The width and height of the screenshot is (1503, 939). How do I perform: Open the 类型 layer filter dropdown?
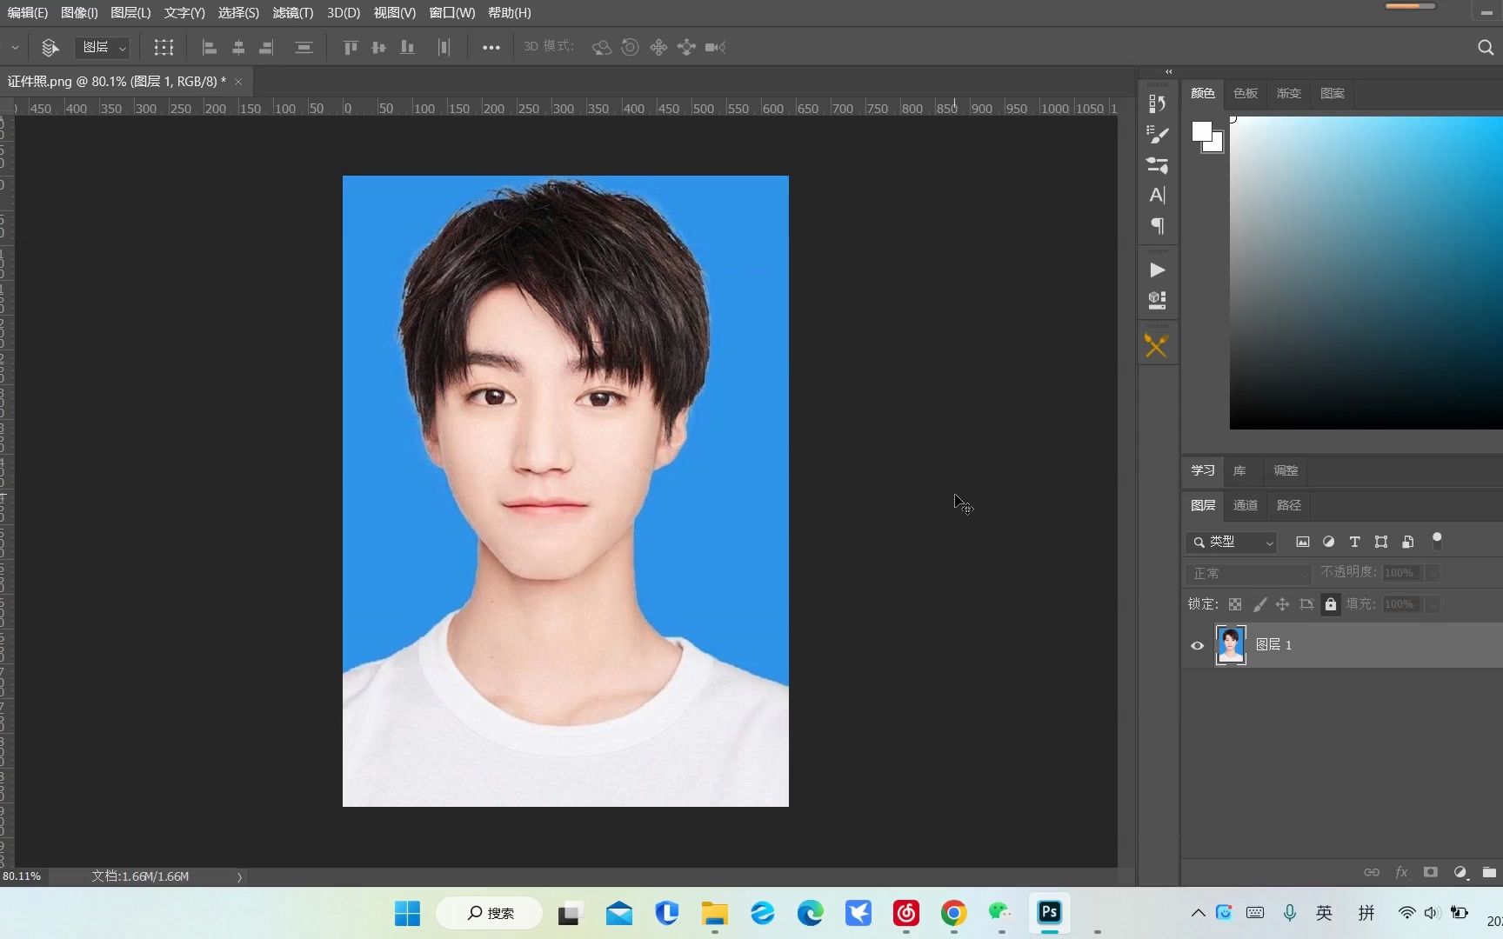tap(1232, 542)
